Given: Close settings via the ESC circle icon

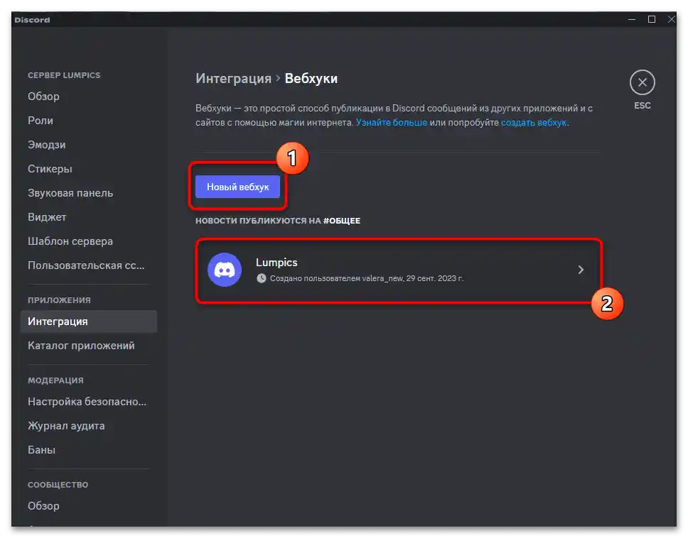Looking at the screenshot, I should click(x=642, y=83).
